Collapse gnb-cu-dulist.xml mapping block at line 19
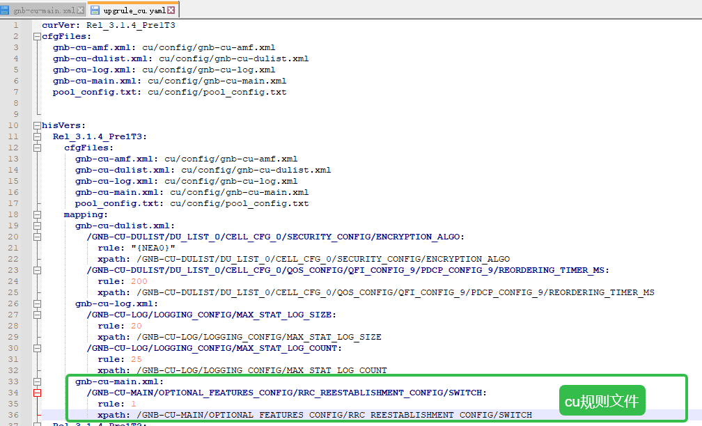This screenshot has width=702, height=426. pos(36,226)
